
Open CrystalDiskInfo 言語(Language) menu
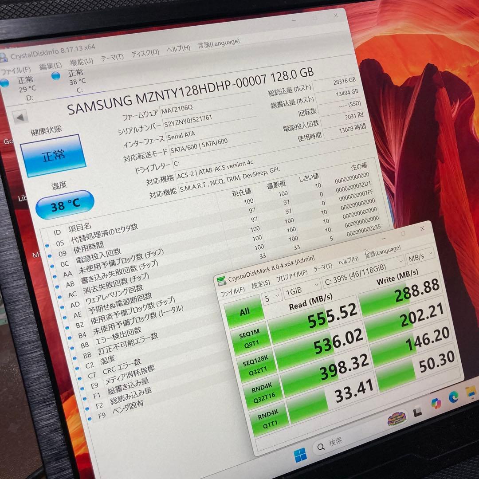tap(219, 43)
